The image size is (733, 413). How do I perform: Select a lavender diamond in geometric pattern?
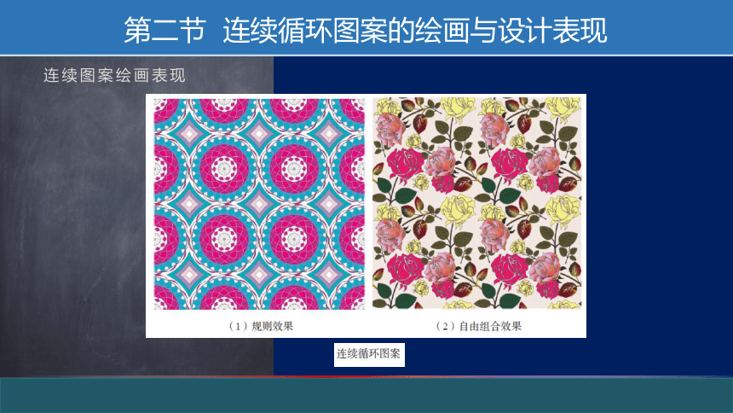click(x=259, y=204)
